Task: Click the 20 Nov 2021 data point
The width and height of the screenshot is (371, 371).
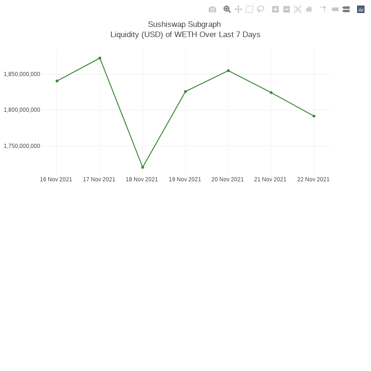Action: pyautogui.click(x=228, y=71)
